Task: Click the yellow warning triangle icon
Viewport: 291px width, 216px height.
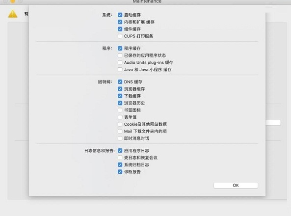Action: click(x=13, y=14)
